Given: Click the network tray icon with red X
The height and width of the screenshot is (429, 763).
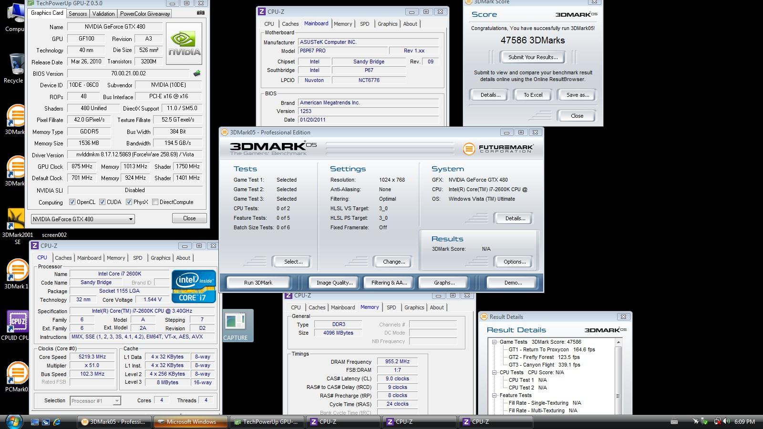Looking at the screenshot, I should pyautogui.click(x=717, y=421).
